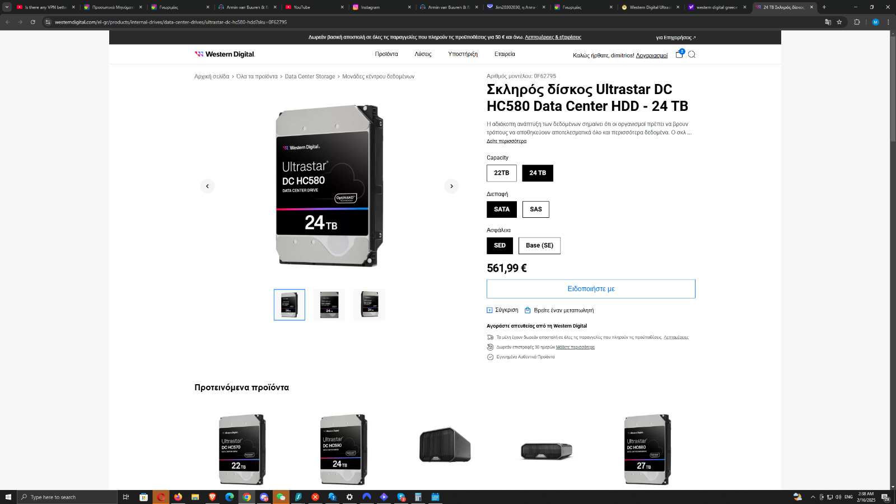Image resolution: width=896 pixels, height=504 pixels.
Task: Show hidden system tray icons
Action: coord(813,497)
